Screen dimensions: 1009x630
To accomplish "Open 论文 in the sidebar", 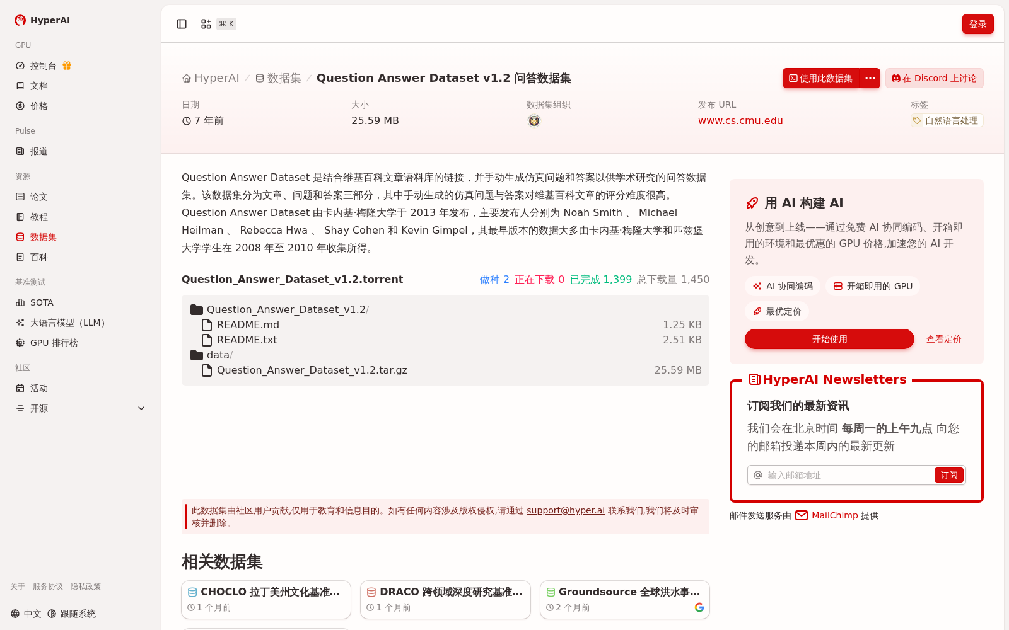I will [x=81, y=197].
